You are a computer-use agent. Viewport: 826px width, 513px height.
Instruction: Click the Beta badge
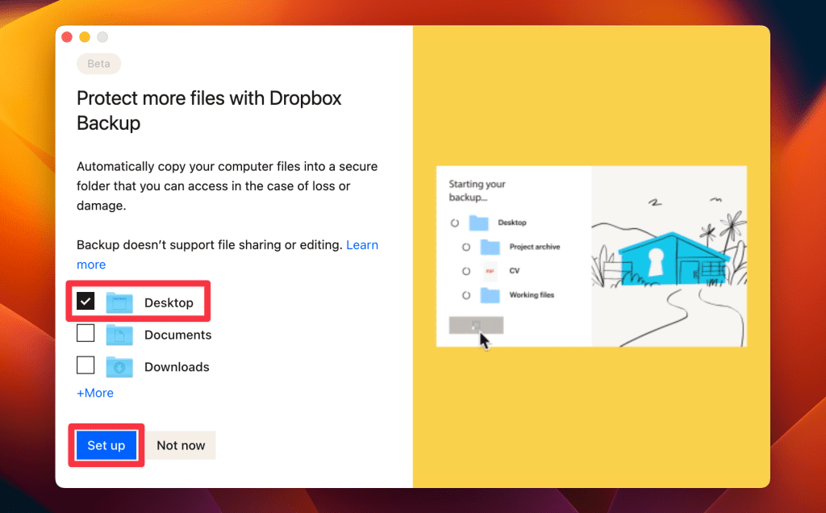(98, 64)
